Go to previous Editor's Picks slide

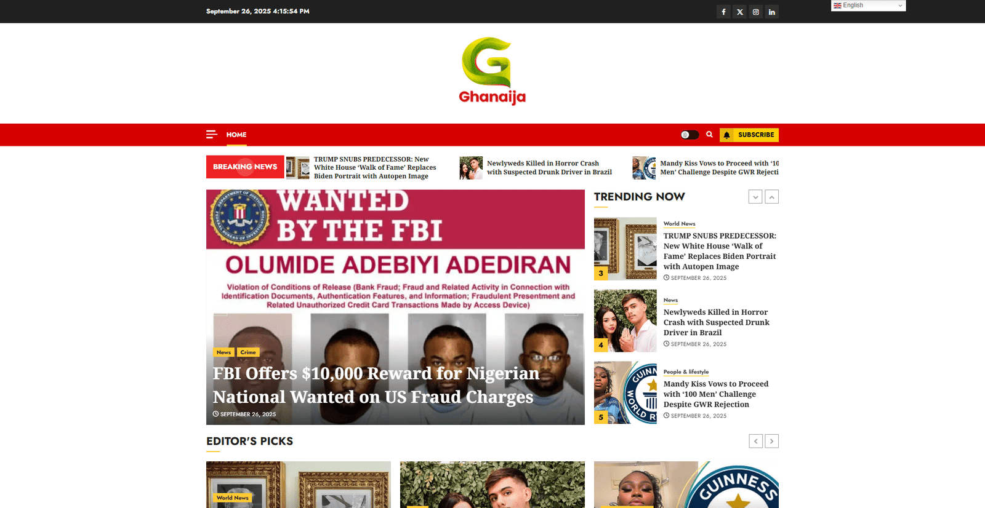(x=755, y=441)
